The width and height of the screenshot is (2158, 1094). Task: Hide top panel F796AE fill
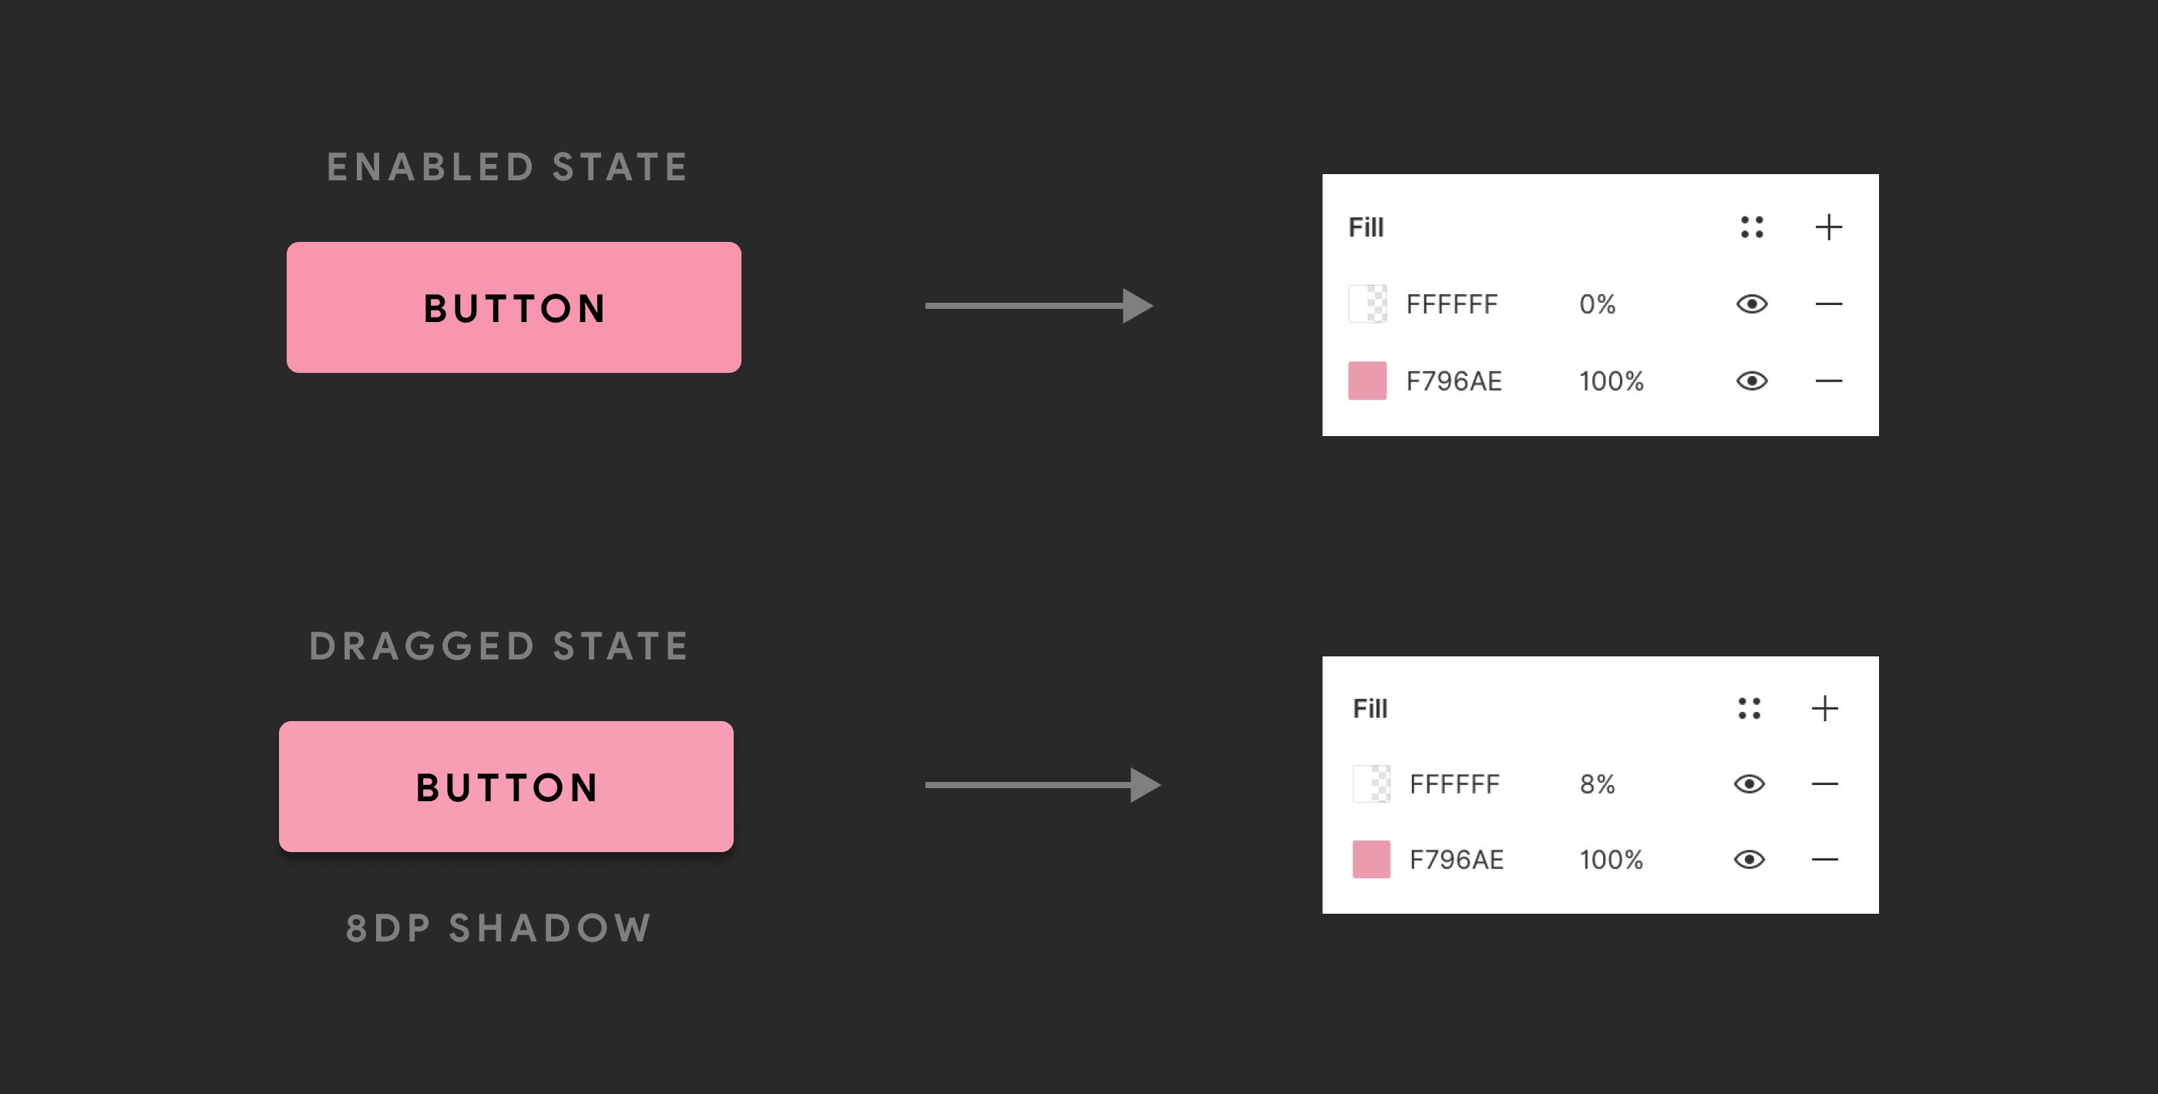tap(1751, 381)
